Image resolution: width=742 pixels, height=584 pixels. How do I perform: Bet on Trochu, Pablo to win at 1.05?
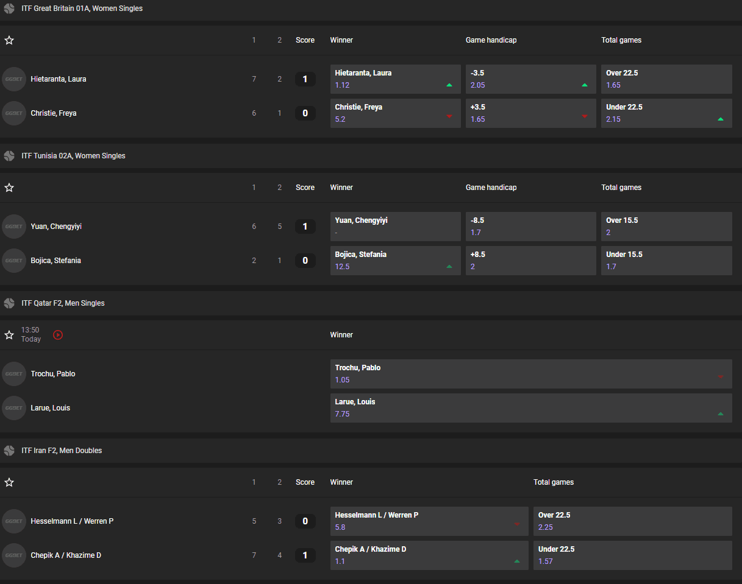(x=531, y=374)
